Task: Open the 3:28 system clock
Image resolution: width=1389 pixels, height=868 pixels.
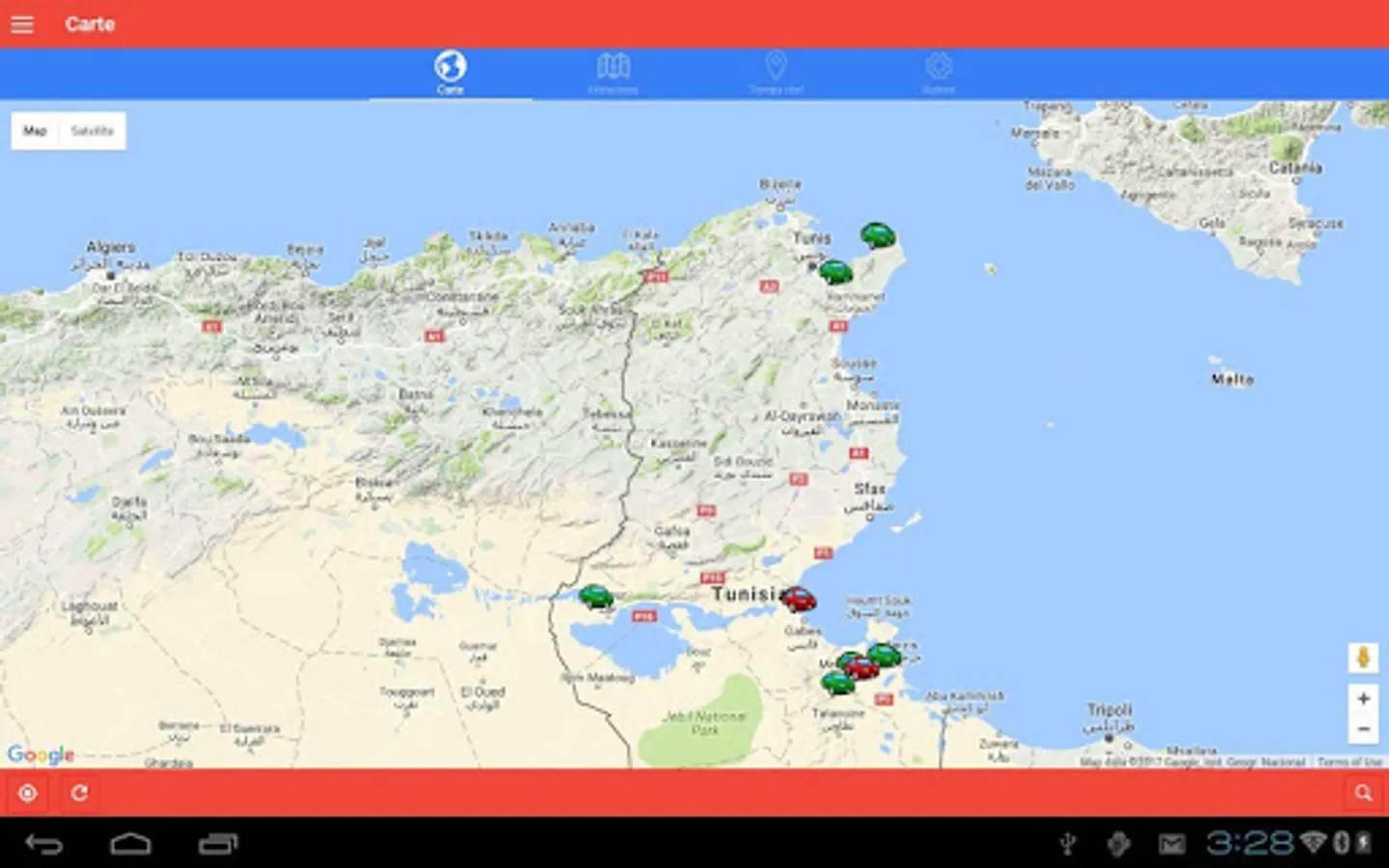Action: (x=1249, y=844)
